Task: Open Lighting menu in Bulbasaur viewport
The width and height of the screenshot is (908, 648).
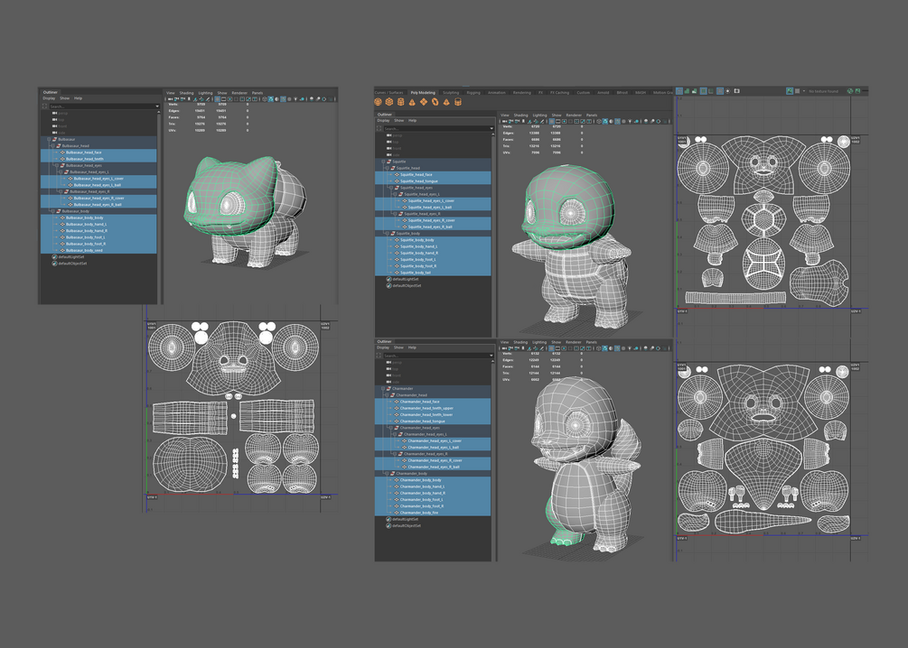Action: 206,93
